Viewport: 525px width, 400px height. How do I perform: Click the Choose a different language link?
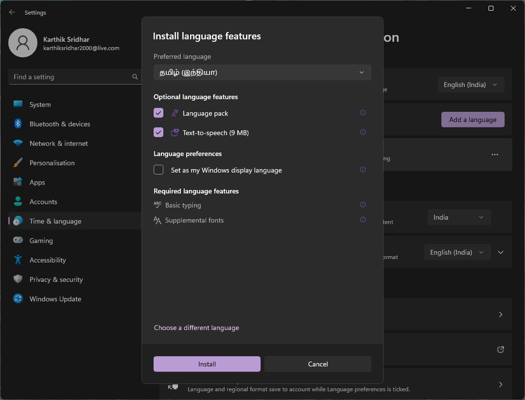tap(196, 328)
